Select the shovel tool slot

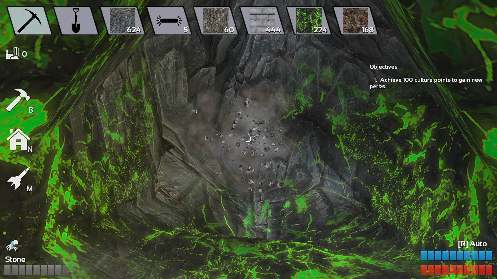pyautogui.click(x=76, y=21)
